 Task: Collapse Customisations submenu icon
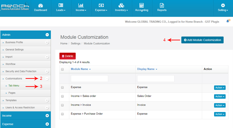[x=47, y=79]
